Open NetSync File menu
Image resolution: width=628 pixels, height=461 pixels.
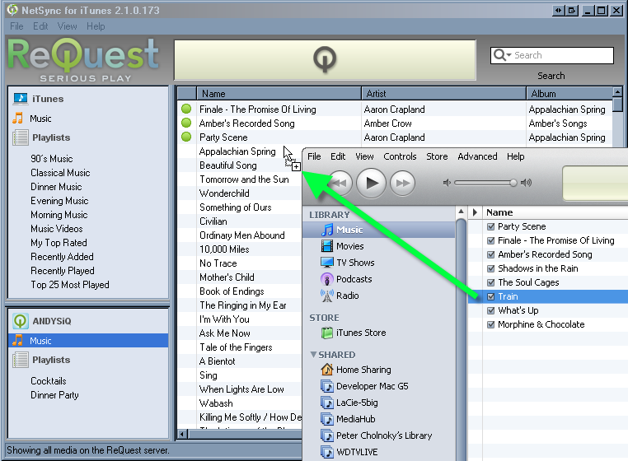coord(16,26)
